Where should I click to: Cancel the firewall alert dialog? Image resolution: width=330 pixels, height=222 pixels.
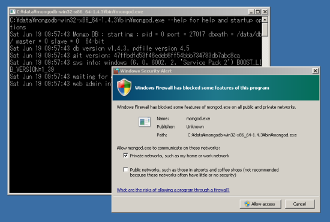click(x=299, y=204)
